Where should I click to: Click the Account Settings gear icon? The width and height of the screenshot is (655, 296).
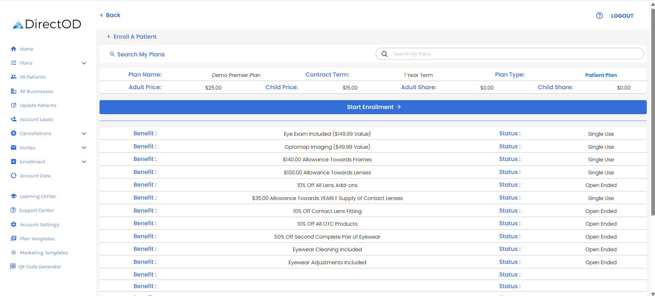(13, 225)
